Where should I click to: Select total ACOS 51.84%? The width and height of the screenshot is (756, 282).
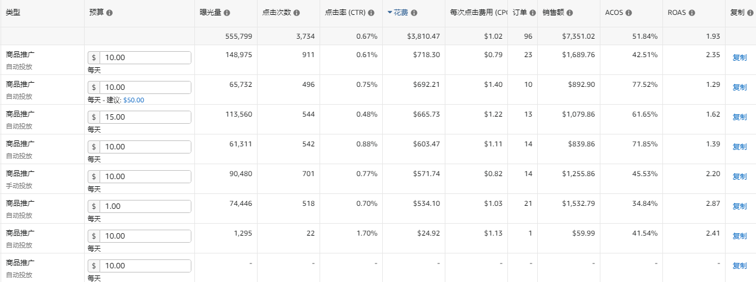(x=645, y=36)
